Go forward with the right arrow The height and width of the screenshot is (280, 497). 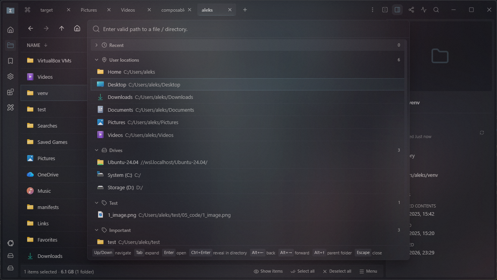(46, 28)
